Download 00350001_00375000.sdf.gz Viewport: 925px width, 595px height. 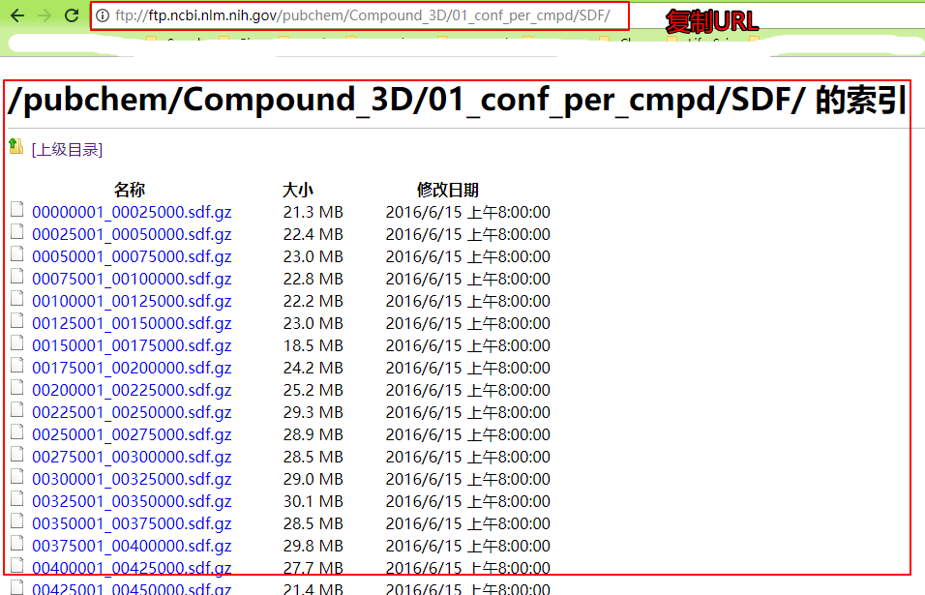(132, 523)
